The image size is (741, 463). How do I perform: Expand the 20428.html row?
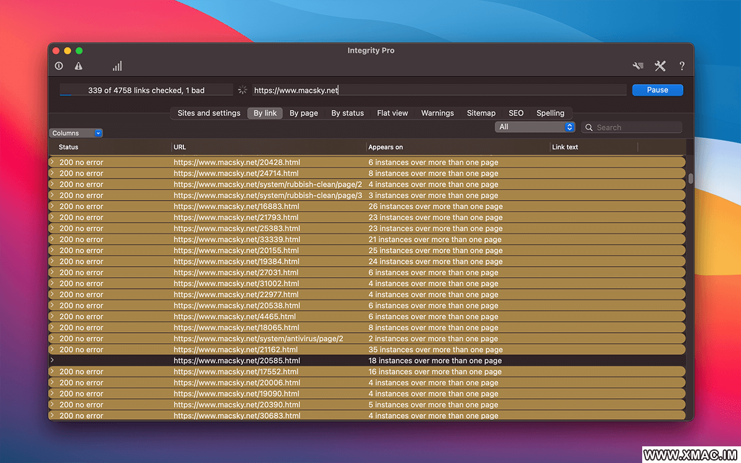[52, 162]
